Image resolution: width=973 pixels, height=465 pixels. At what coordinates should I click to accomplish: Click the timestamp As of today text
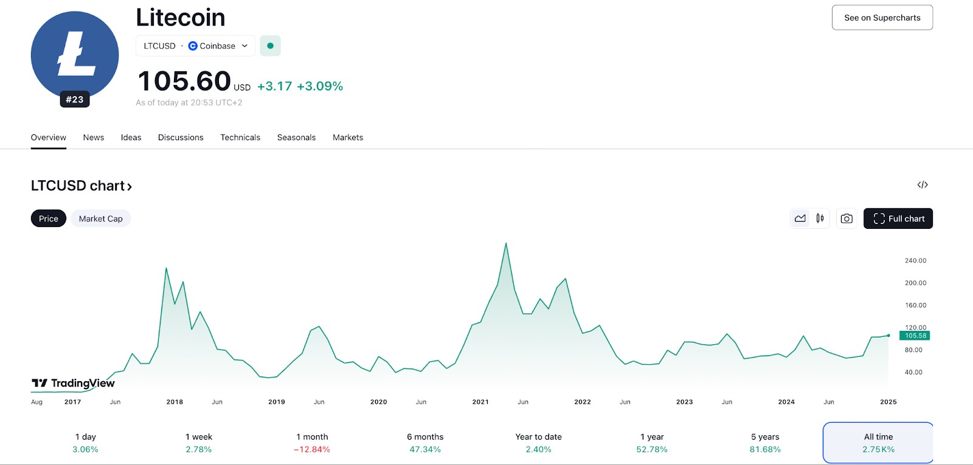point(189,103)
